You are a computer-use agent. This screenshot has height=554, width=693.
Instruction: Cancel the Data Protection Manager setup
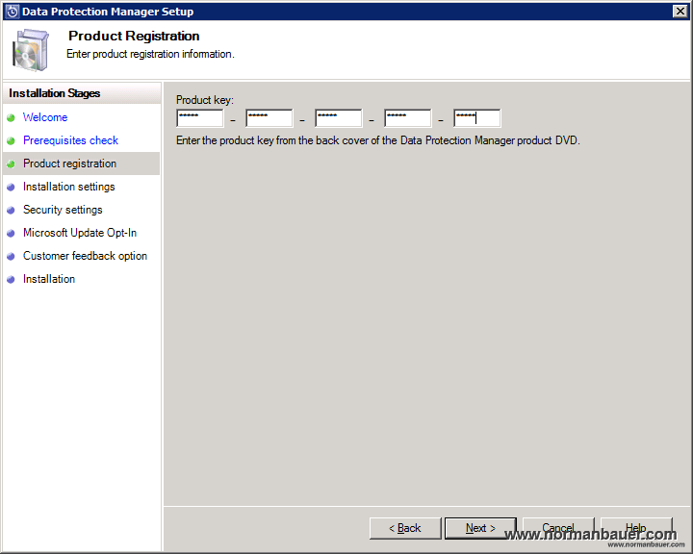(x=558, y=528)
